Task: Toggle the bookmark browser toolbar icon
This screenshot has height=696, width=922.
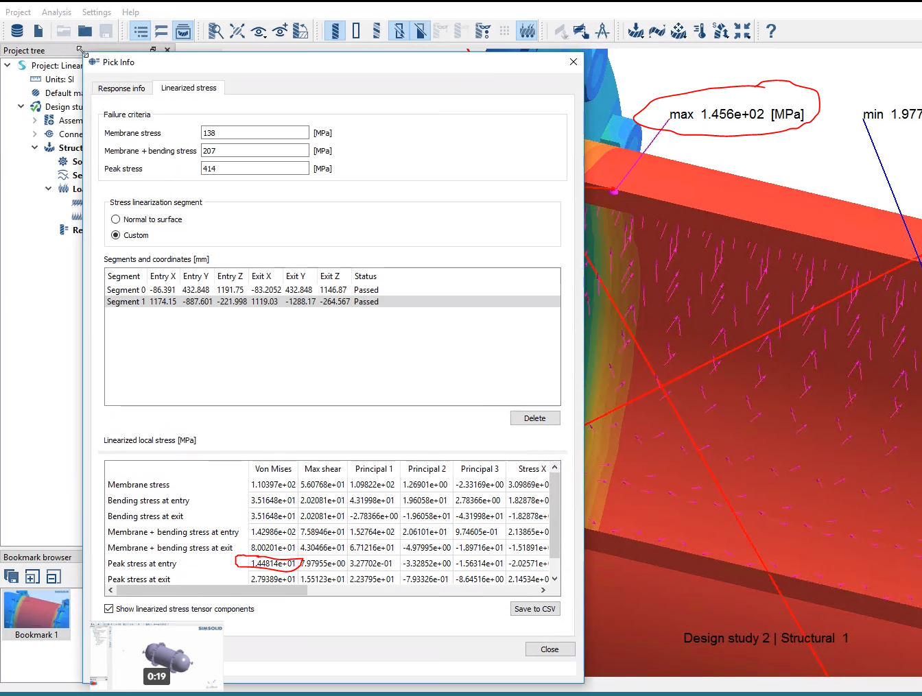Action: 183,31
